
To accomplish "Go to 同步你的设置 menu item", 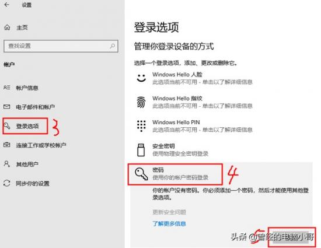I will pos(33,183).
